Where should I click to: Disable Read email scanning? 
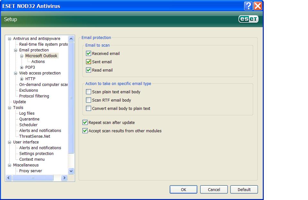tap(89, 70)
